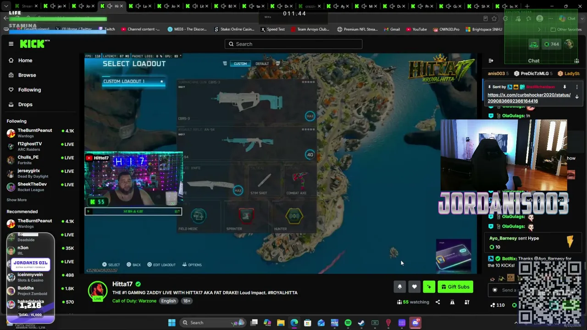Image resolution: width=587 pixels, height=330 pixels.
Task: Share the stream with share icon
Action: [x=437, y=302]
